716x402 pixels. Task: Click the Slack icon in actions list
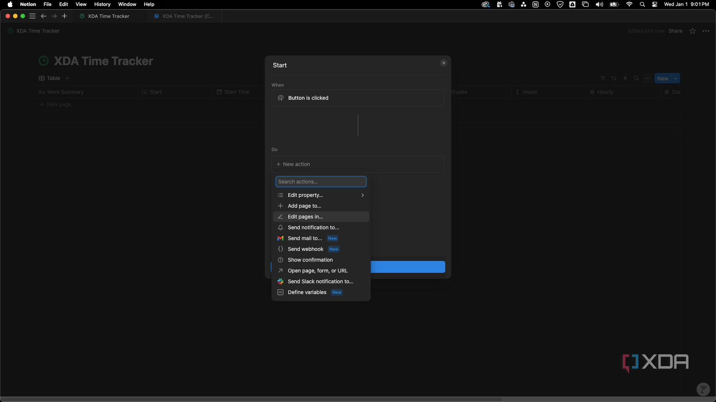[x=280, y=282]
